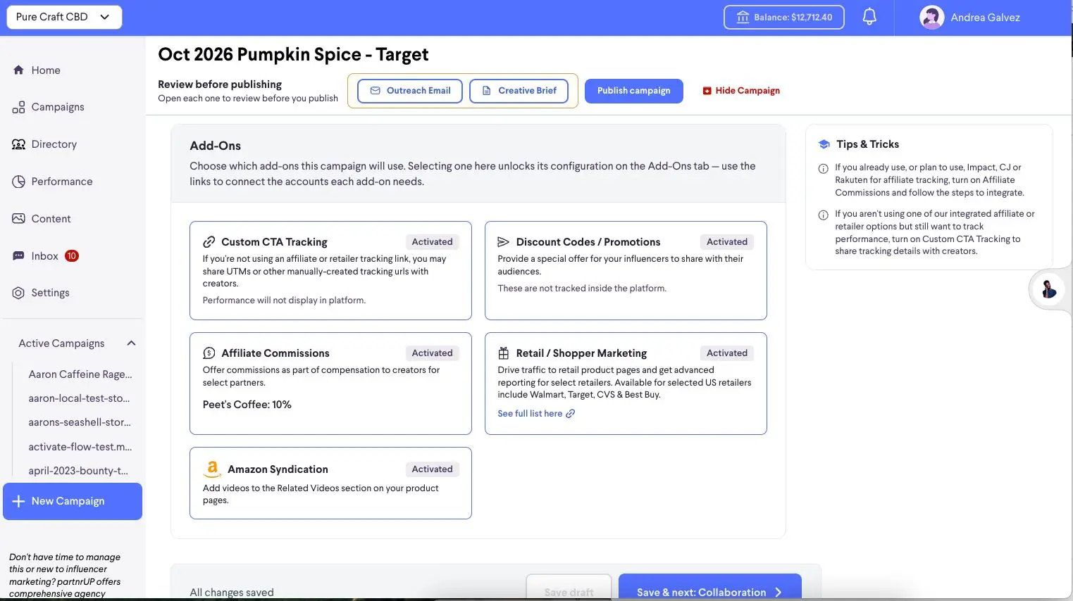This screenshot has width=1073, height=601.
Task: Open Performance via its pie chart icon
Action: click(19, 182)
